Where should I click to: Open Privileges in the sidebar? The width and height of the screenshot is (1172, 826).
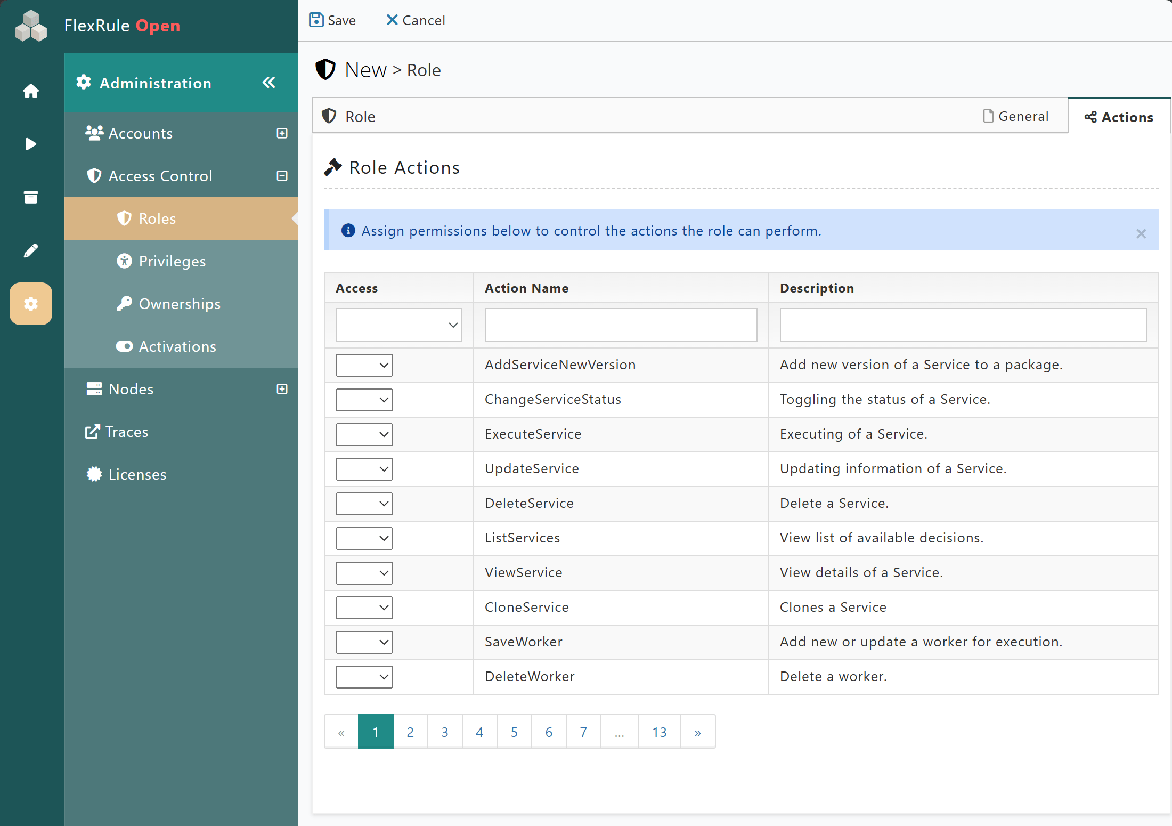[x=181, y=261]
